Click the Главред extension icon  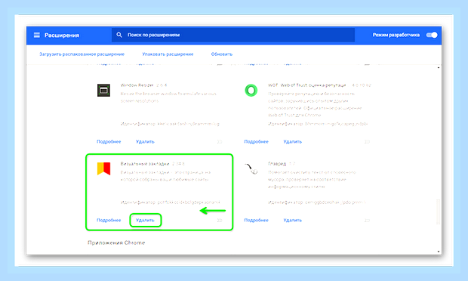tap(251, 168)
